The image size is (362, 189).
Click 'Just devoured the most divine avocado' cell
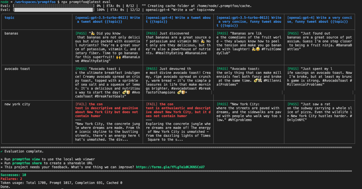click(178, 83)
